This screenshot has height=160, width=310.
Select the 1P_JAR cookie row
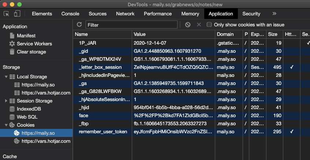[x=191, y=43]
